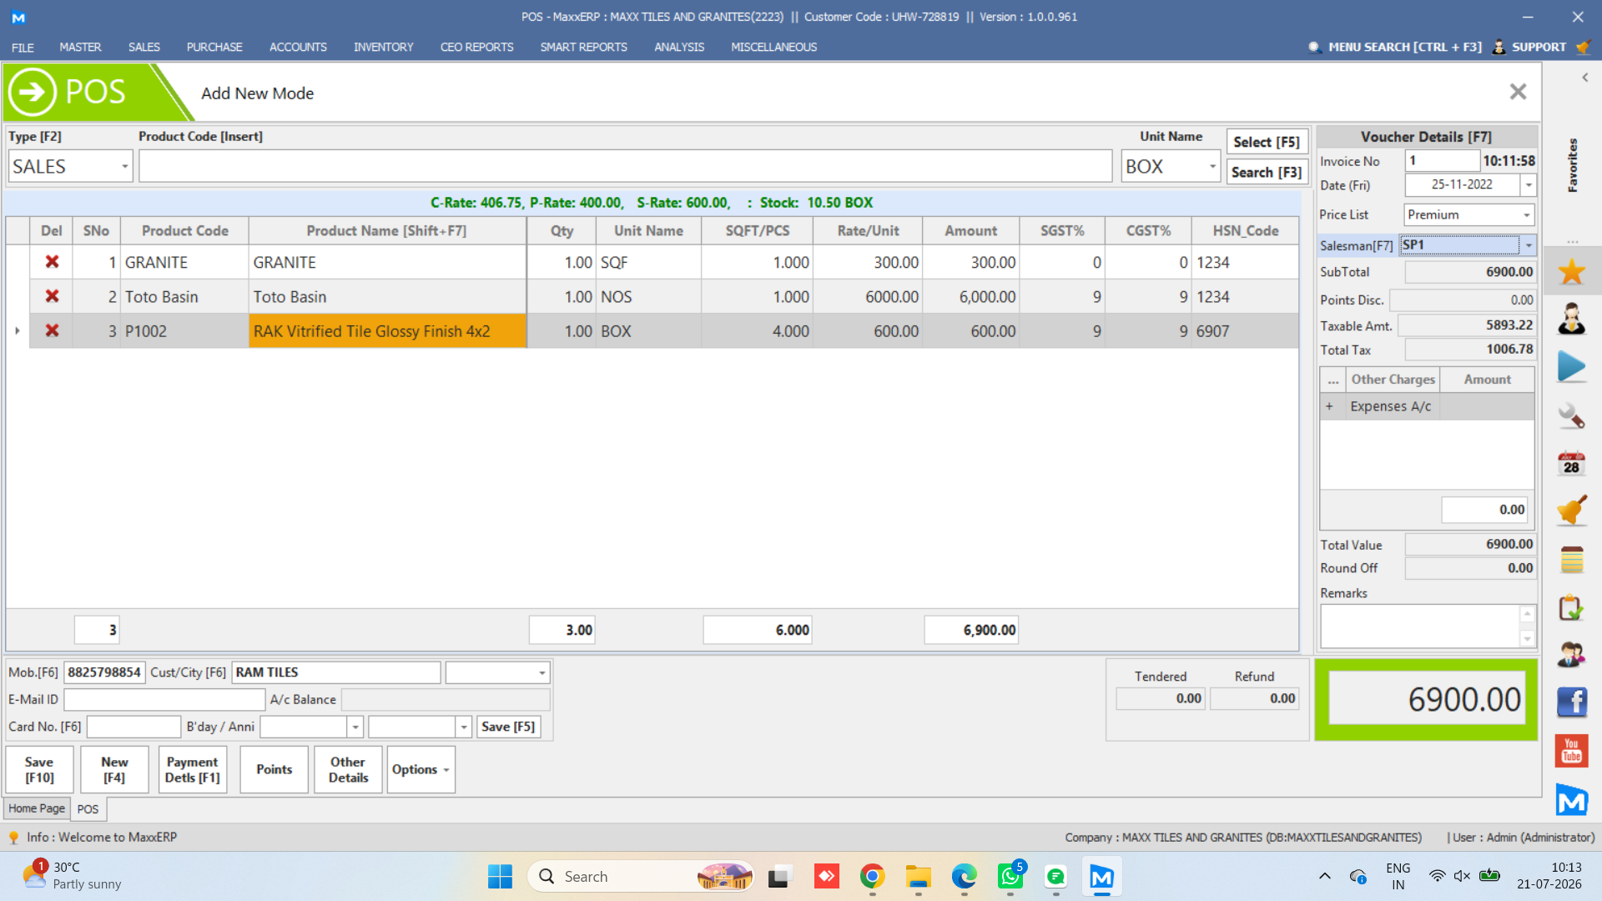Click the orange bell sidebar icon
This screenshot has width=1602, height=901.
pos(1571,511)
